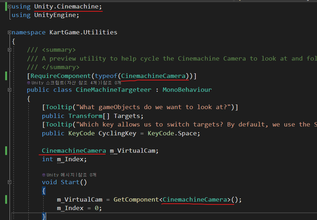
Task: Click 'Unity.Cinemachine' in the using directive
Action: click(66, 6)
